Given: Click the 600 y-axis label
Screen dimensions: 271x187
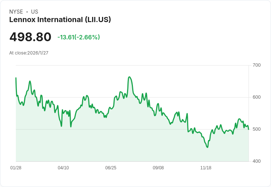Looking at the screenshot, I should [257, 97].
